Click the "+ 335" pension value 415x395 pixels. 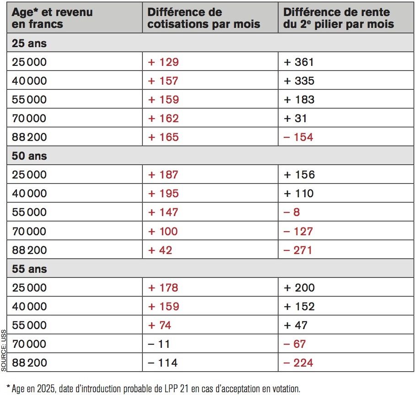299,81
